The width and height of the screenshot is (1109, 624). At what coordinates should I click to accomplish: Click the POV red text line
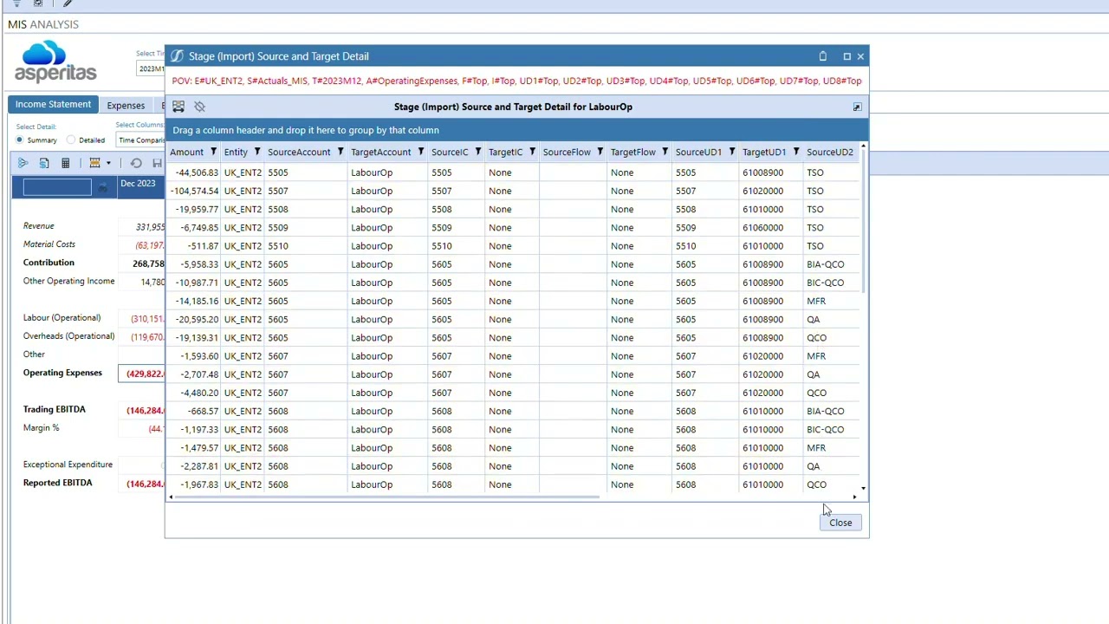coord(516,81)
